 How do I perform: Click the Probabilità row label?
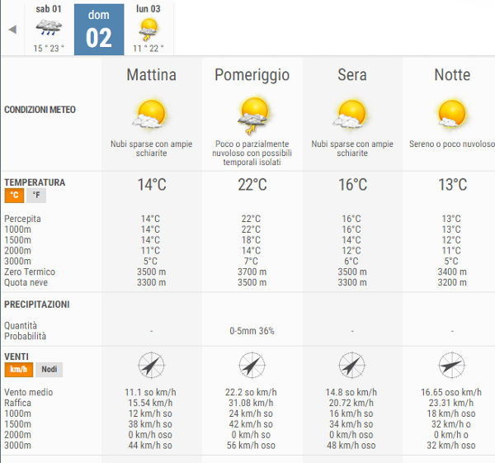26,337
